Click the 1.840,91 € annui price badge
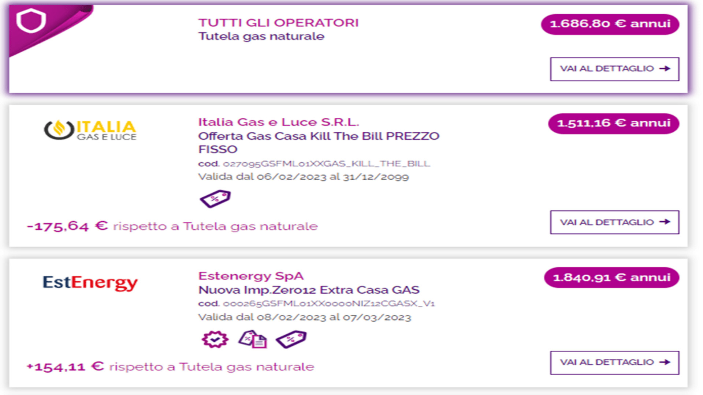703x395 pixels. (x=611, y=278)
